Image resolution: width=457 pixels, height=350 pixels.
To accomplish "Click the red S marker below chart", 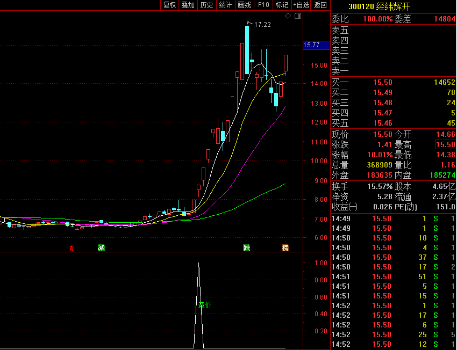I will [x=71, y=248].
